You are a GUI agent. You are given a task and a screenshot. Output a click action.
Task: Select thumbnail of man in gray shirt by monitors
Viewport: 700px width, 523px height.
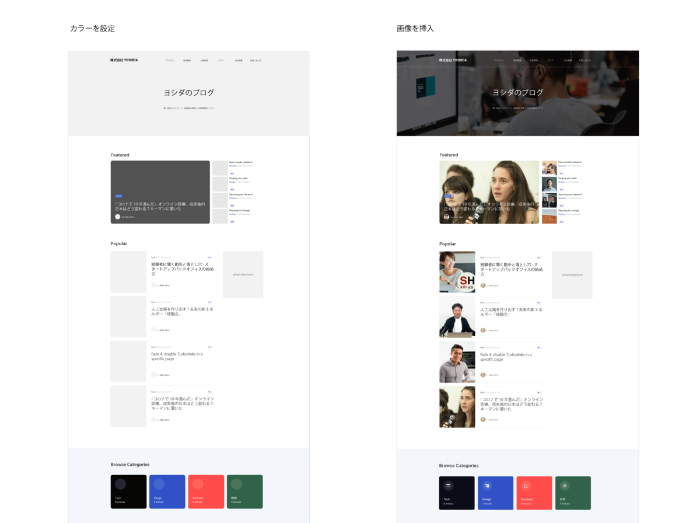457,362
